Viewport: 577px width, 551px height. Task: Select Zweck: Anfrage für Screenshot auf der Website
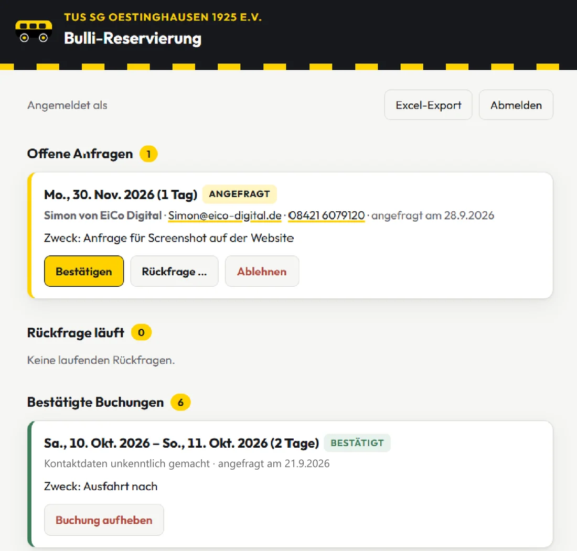click(x=169, y=239)
